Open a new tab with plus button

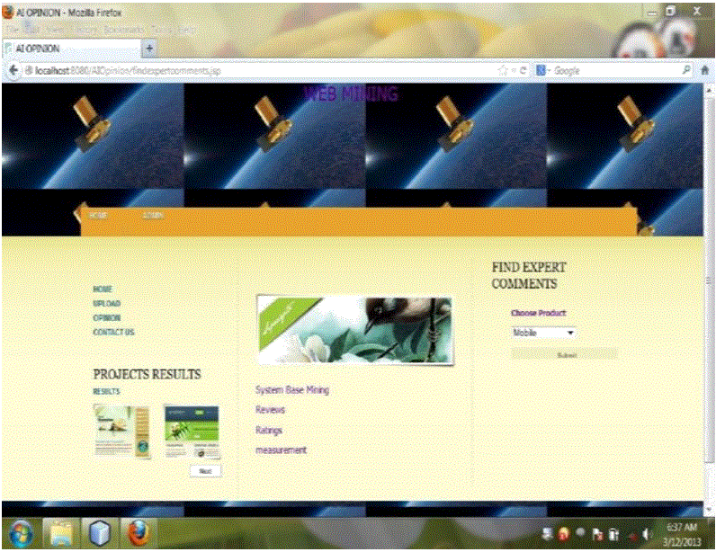148,48
